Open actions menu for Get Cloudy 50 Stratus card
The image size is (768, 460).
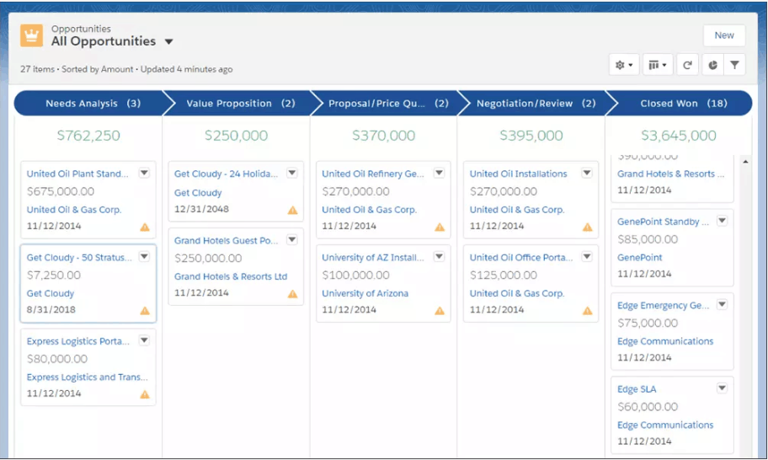pyautogui.click(x=144, y=257)
